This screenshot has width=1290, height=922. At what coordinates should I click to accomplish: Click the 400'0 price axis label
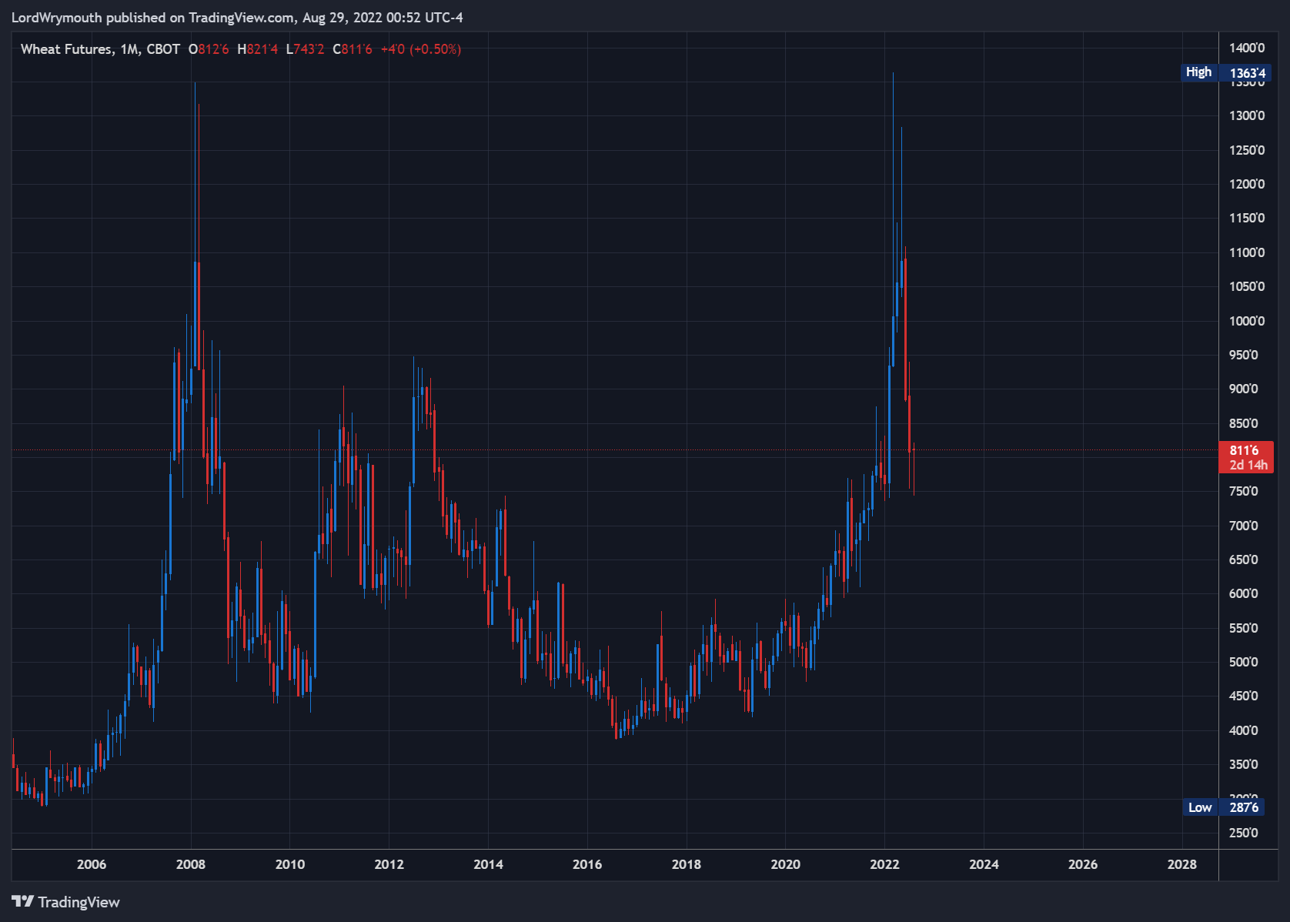(x=1243, y=730)
